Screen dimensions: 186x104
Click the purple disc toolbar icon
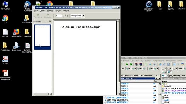[141, 64]
